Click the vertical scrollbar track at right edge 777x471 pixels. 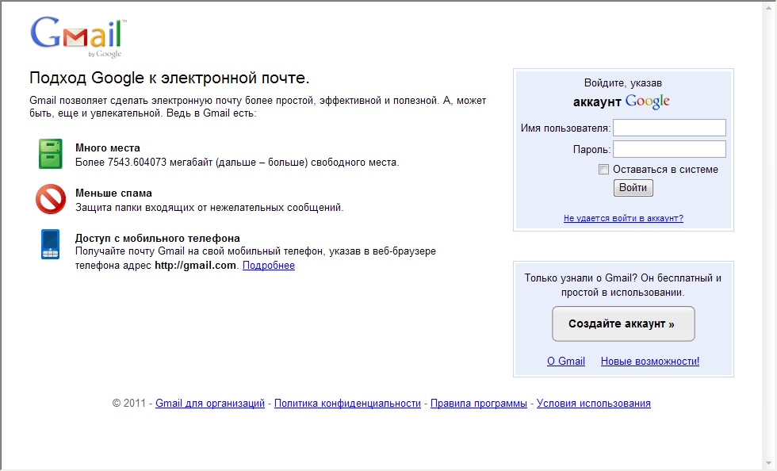point(769,235)
